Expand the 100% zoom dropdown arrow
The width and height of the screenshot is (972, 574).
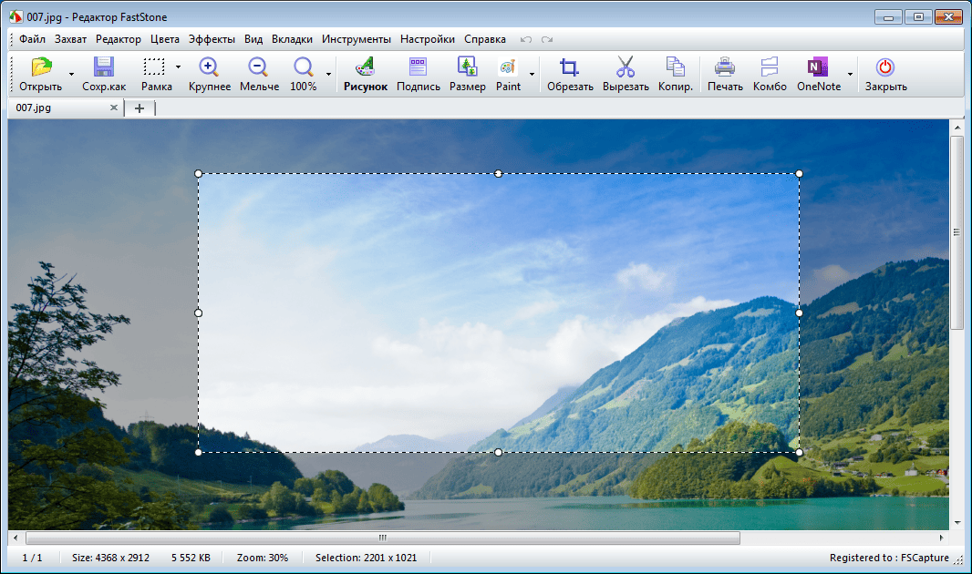click(x=328, y=75)
